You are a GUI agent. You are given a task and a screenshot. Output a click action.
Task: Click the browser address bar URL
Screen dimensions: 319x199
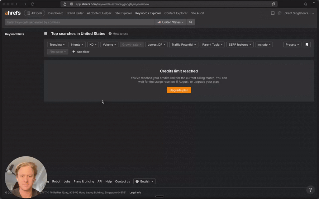(112, 4)
